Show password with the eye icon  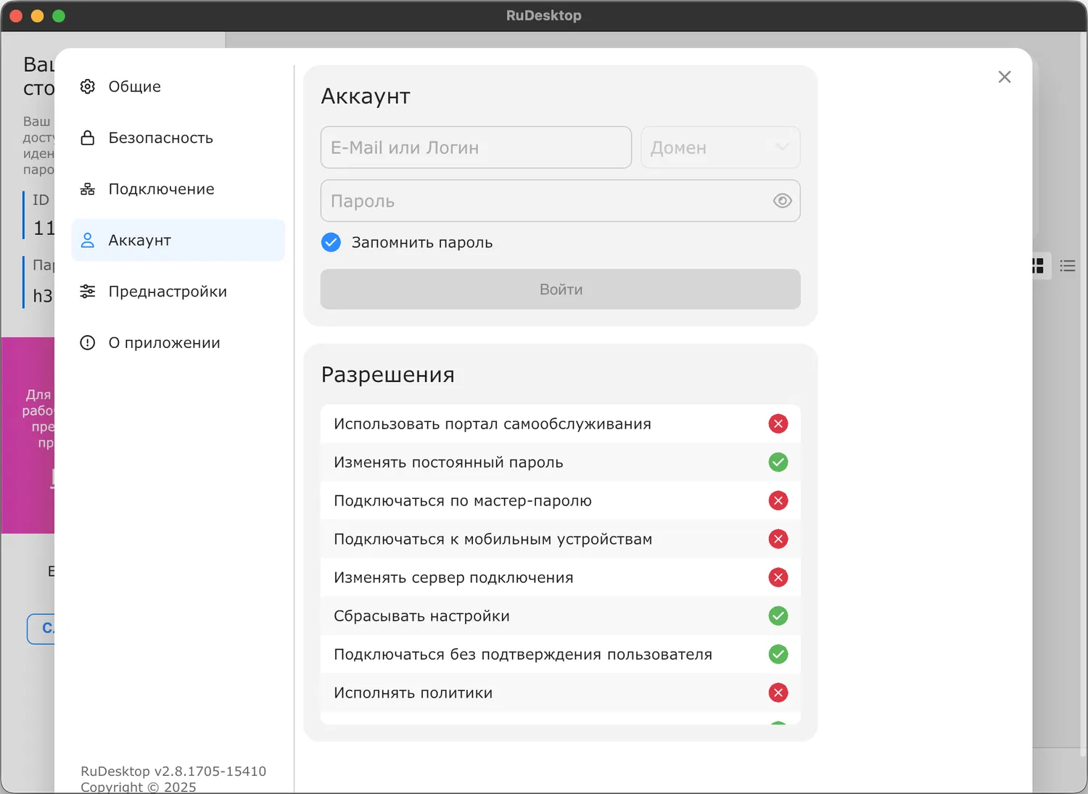click(782, 201)
